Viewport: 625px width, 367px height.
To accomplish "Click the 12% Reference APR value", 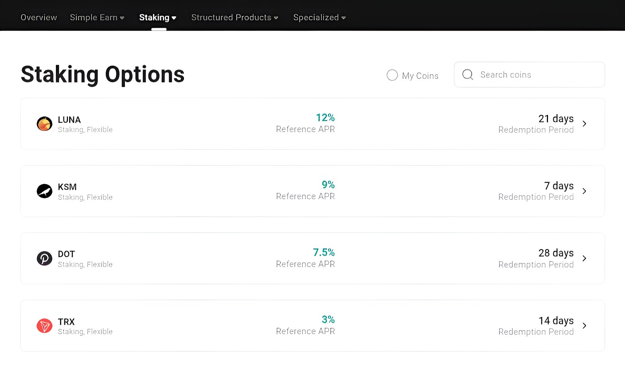I will click(x=325, y=117).
